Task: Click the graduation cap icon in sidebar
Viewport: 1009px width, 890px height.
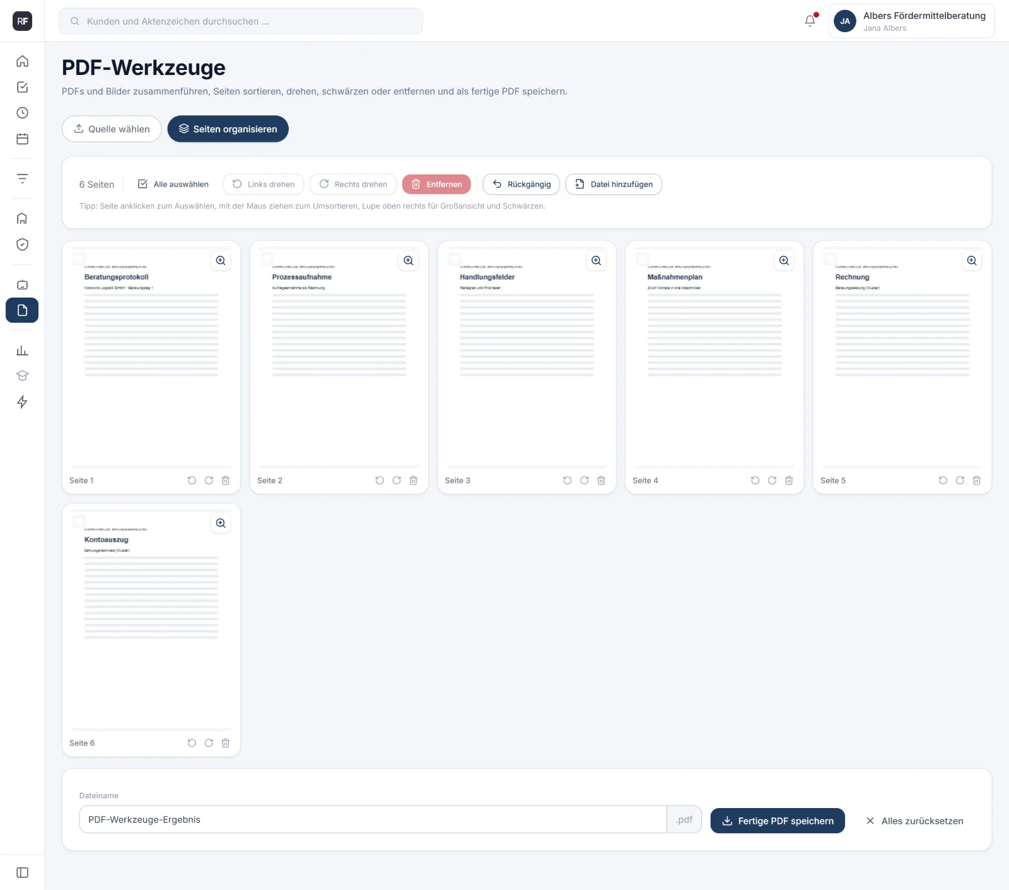Action: point(22,376)
